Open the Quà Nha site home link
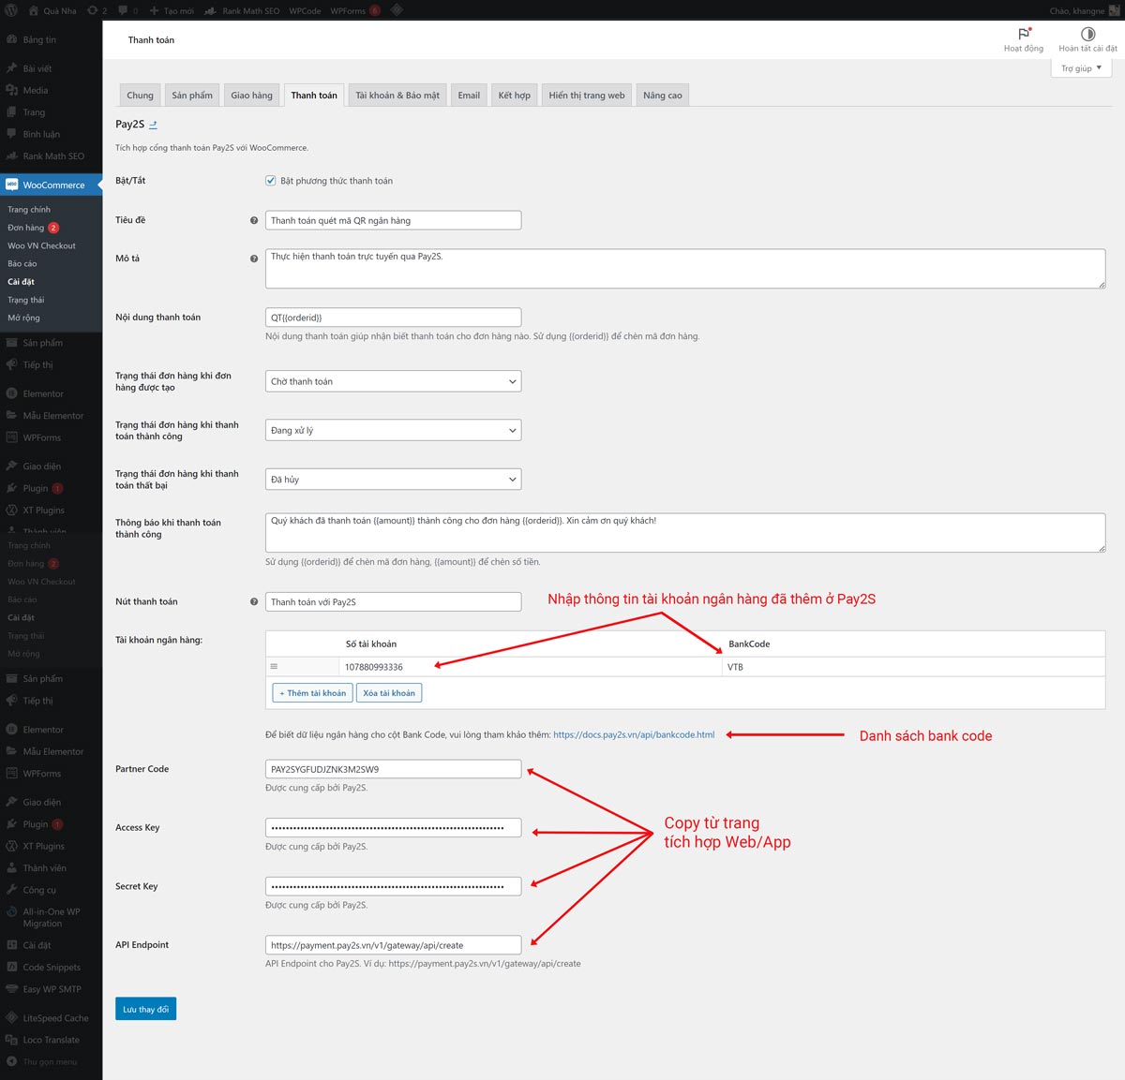 [x=52, y=10]
